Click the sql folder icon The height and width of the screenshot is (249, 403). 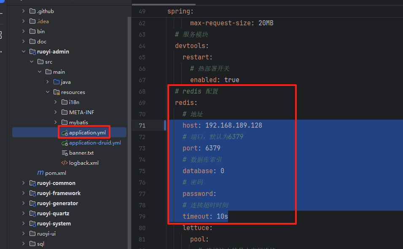tap(32, 244)
